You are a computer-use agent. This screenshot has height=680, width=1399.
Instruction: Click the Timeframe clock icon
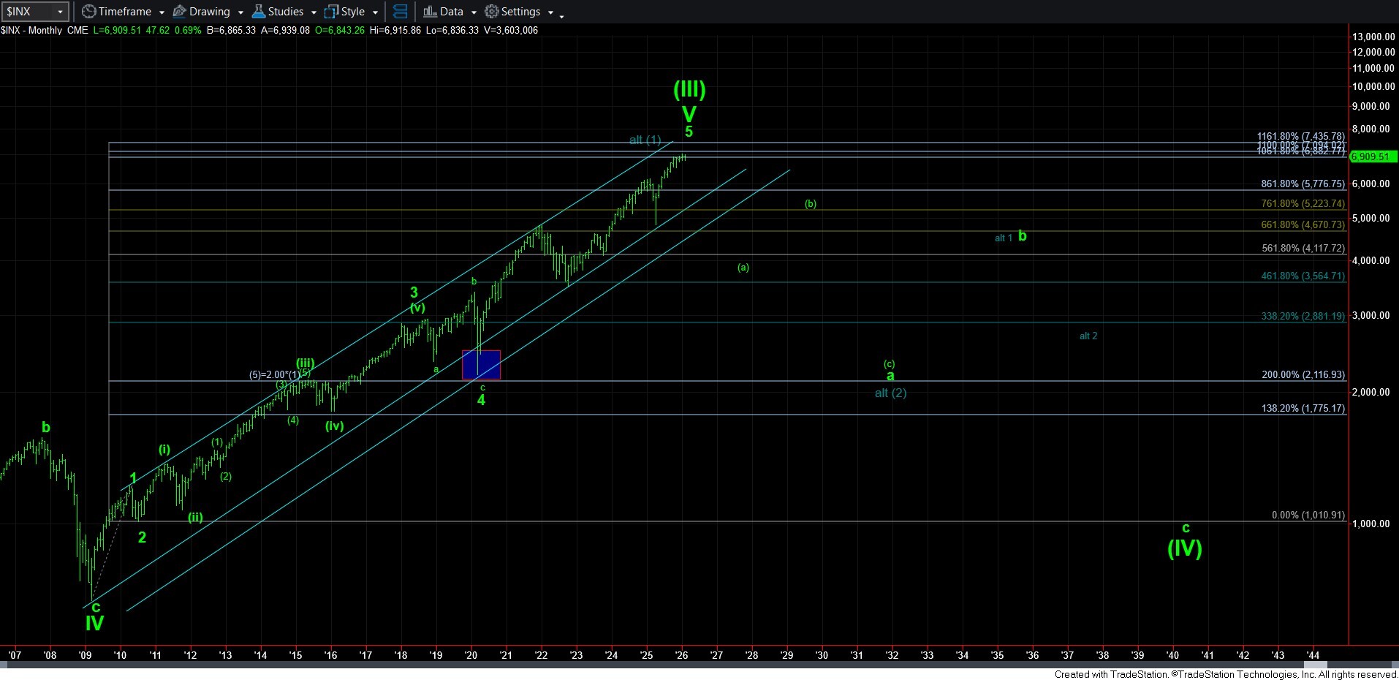coord(88,12)
